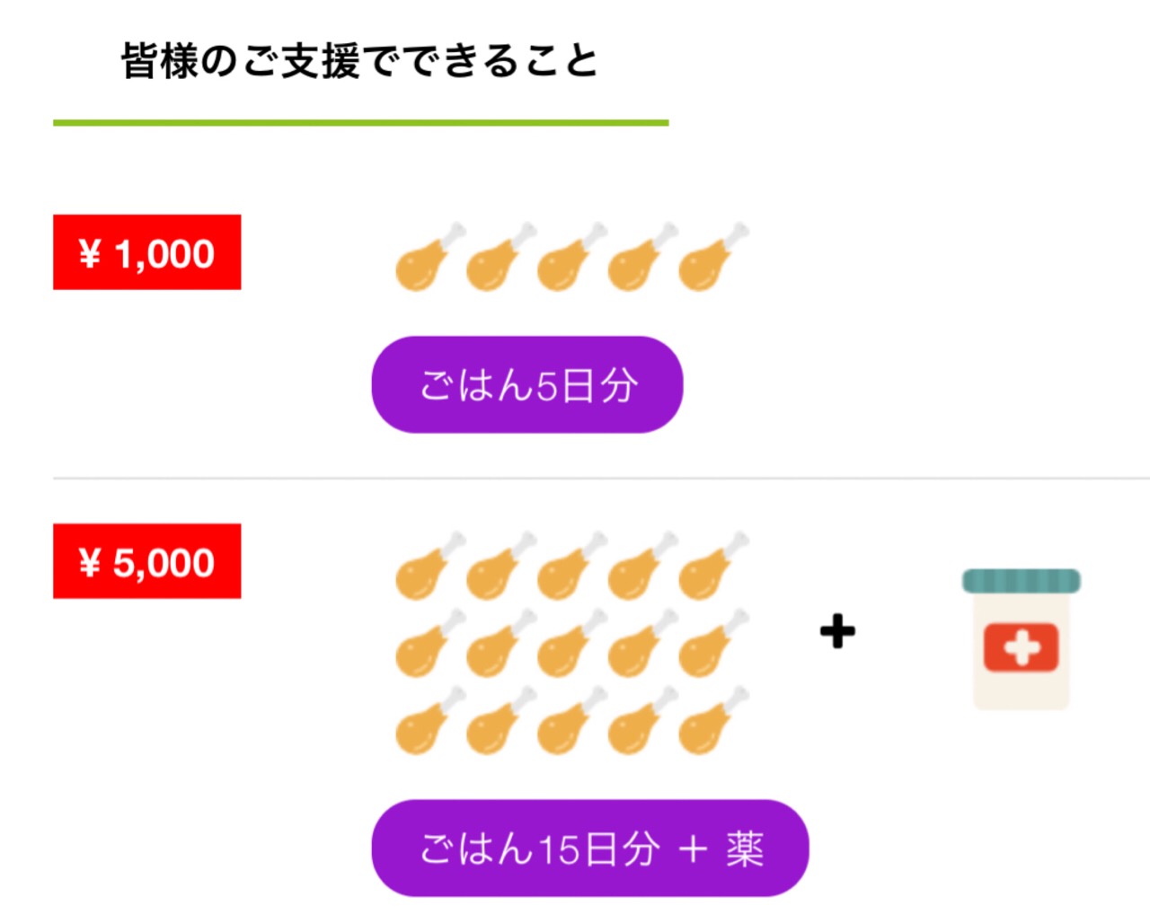Click the black plus sign icon

point(837,631)
